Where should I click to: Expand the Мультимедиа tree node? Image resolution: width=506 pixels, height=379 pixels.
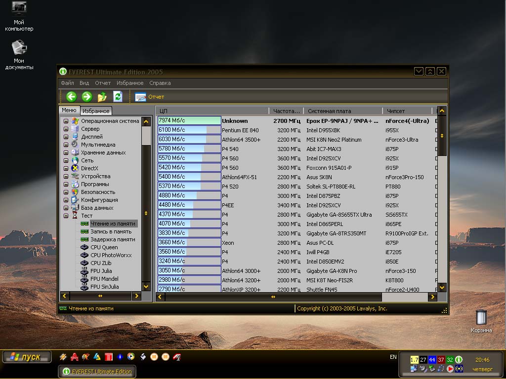pos(66,145)
